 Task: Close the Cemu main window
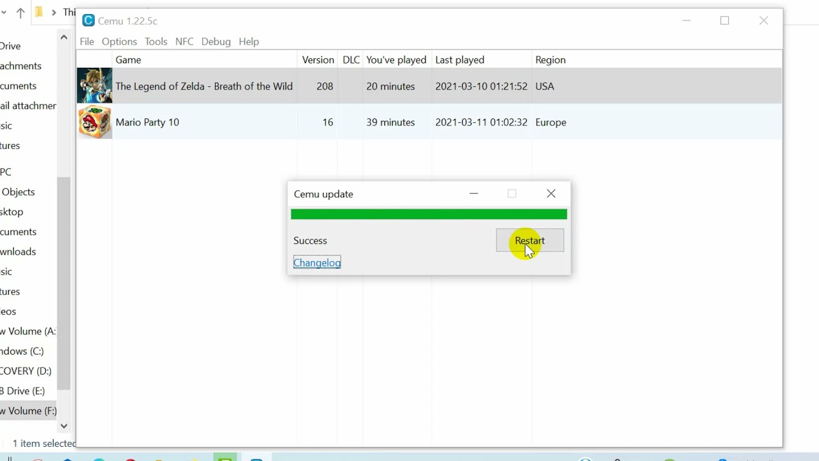763,20
